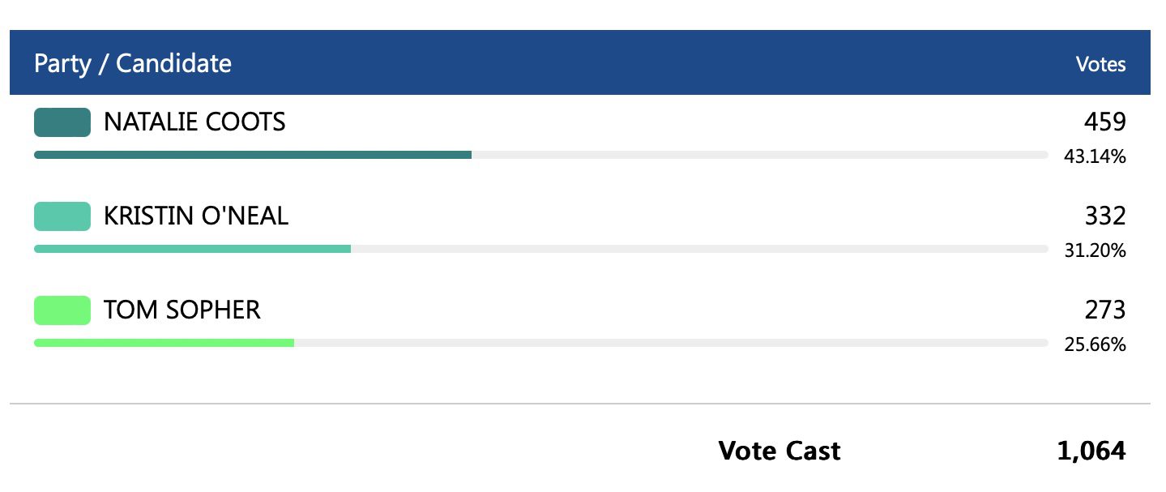1166x492 pixels.
Task: Click the 43.14% percentage label
Action: [x=1095, y=157]
